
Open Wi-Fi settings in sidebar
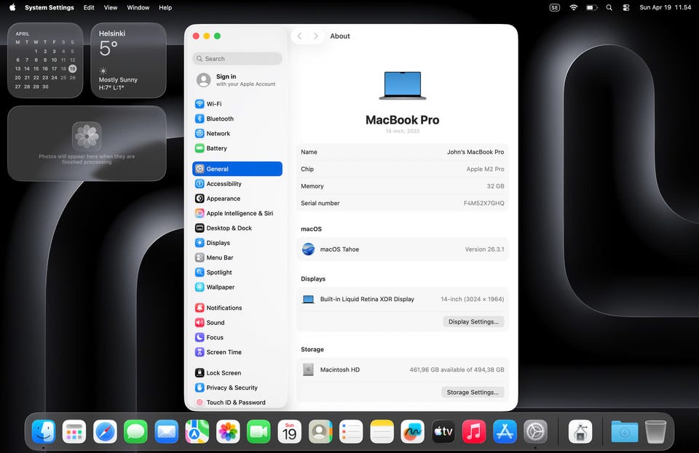[x=237, y=104]
